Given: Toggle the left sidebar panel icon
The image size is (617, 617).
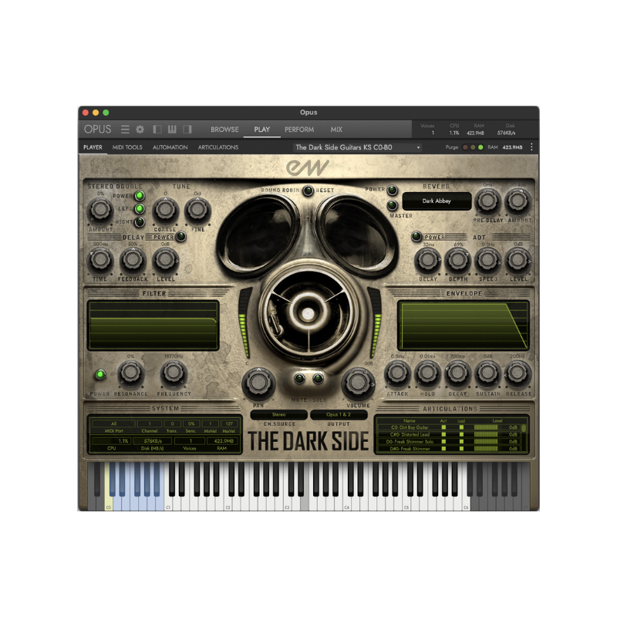Looking at the screenshot, I should 157,130.
